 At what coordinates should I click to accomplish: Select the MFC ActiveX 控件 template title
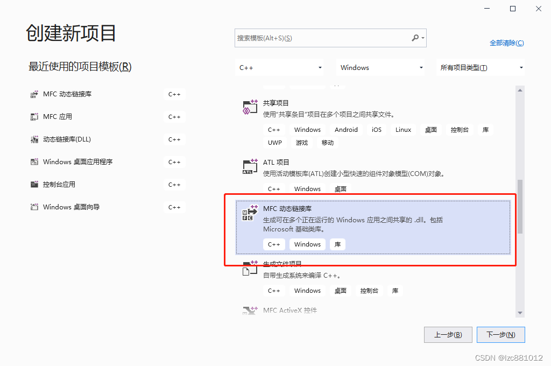coord(290,310)
